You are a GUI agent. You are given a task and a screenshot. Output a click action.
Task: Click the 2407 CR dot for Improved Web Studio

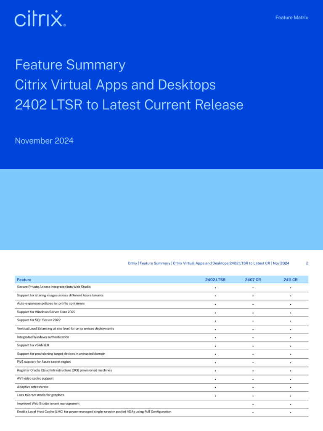pyautogui.click(x=253, y=404)
